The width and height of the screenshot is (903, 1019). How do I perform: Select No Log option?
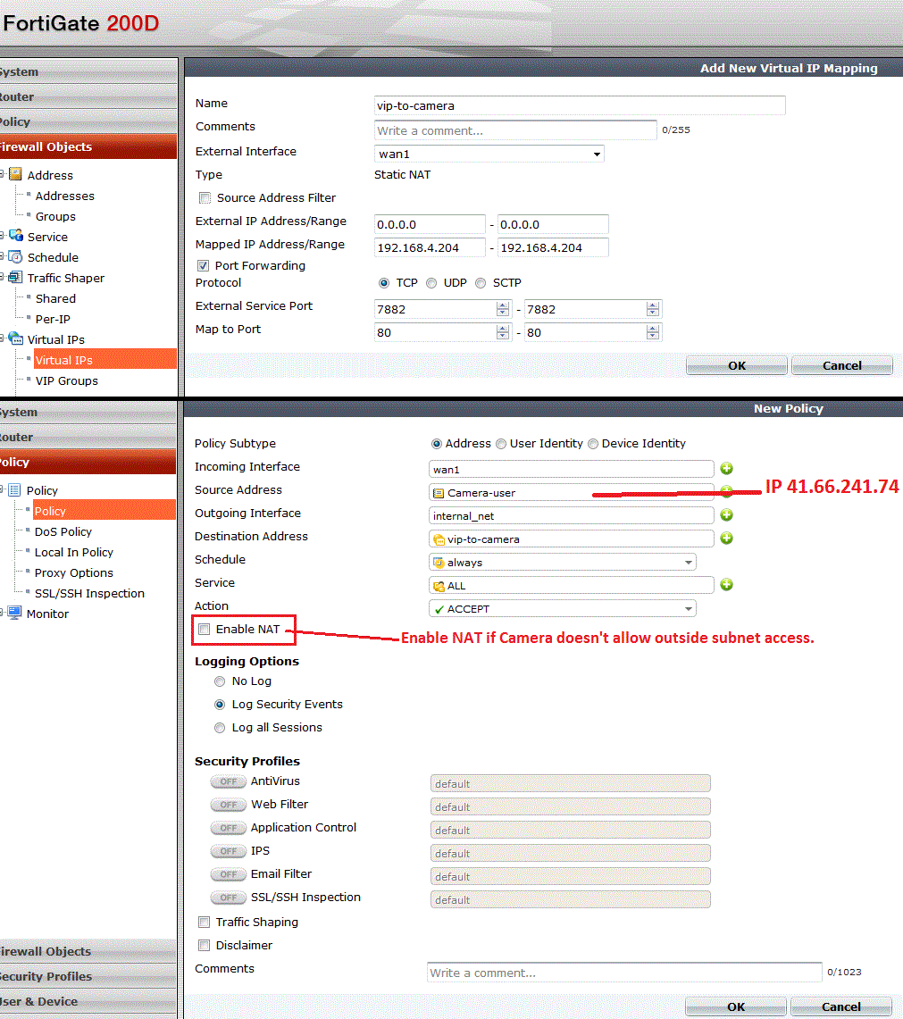[x=220, y=681]
